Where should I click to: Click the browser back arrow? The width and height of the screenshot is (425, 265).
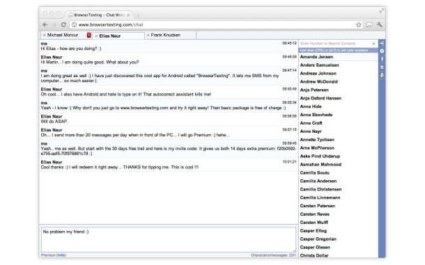45,24
